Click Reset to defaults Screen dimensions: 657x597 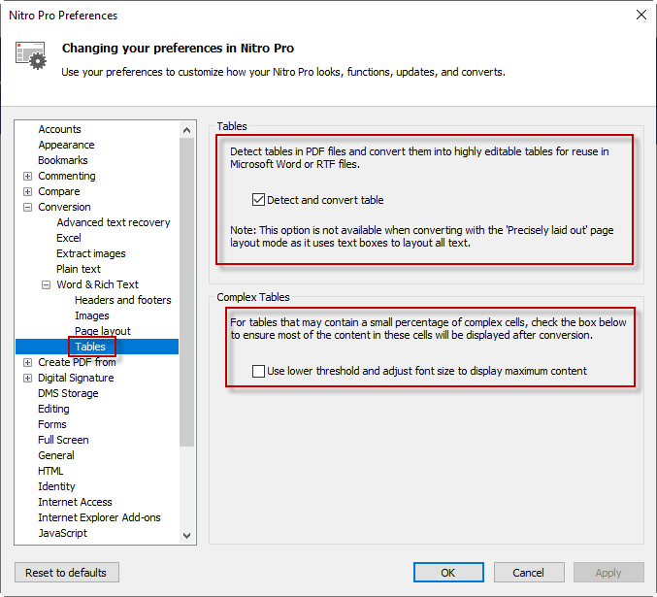pyautogui.click(x=67, y=573)
